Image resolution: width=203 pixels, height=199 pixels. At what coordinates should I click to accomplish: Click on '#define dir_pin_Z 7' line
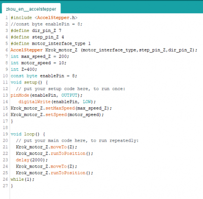[x=36, y=30]
